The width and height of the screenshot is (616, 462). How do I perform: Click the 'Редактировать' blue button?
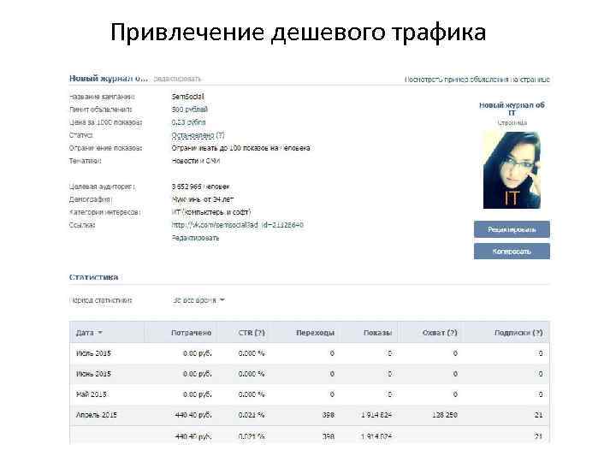tap(512, 229)
